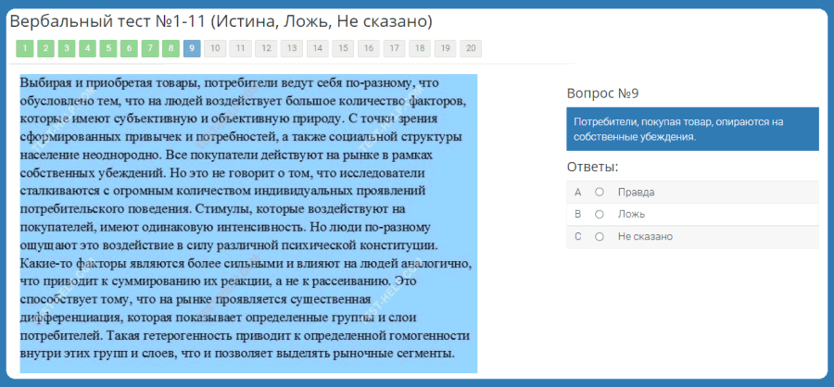Click the title Вербальный тест №1-11
The image size is (834, 387).
pyautogui.click(x=221, y=22)
